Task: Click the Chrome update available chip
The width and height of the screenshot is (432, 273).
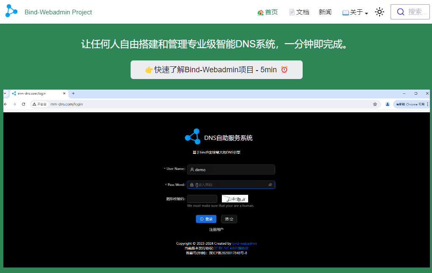Action: point(410,104)
